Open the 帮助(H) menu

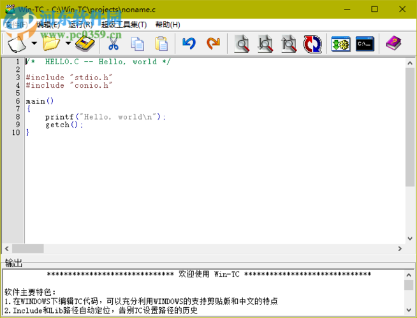pos(168,25)
